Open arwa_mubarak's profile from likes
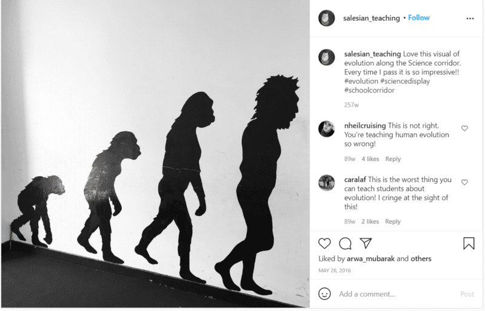 pyautogui.click(x=370, y=259)
